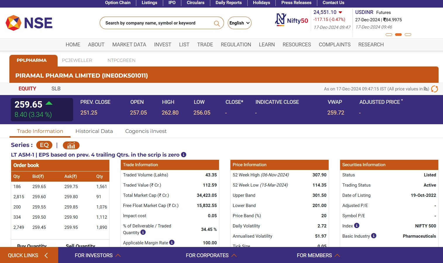
Task: Open the PCJEWELLER stock tab
Action: pyautogui.click(x=77, y=60)
